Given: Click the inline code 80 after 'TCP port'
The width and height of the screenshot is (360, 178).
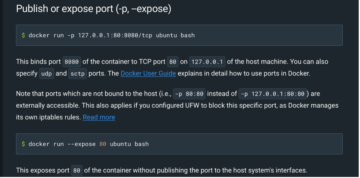Looking at the screenshot, I should point(173,62).
